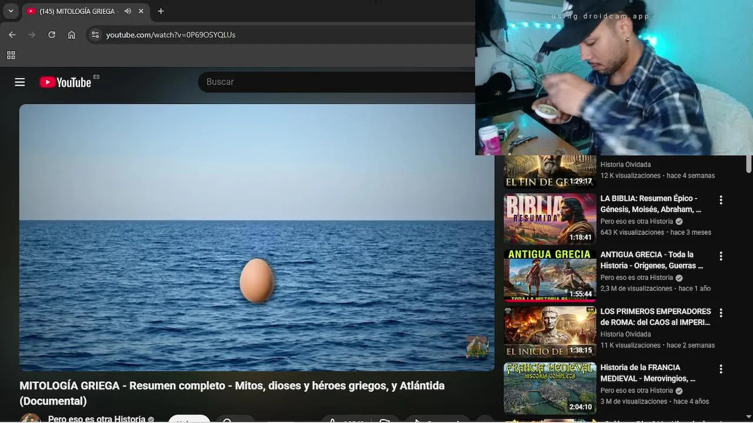Open the apps grid in bookmarks bar
Screen dimensions: 753x423
[x=11, y=55]
